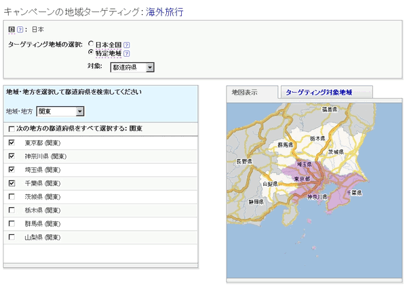Click 東京都 label on the map

(302, 179)
